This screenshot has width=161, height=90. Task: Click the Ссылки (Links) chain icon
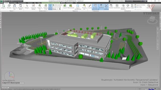click(x=90, y=5)
